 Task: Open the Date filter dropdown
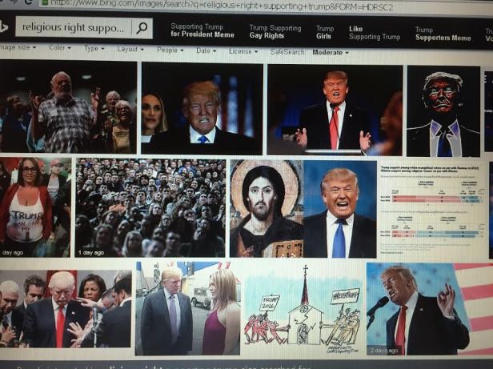206,50
